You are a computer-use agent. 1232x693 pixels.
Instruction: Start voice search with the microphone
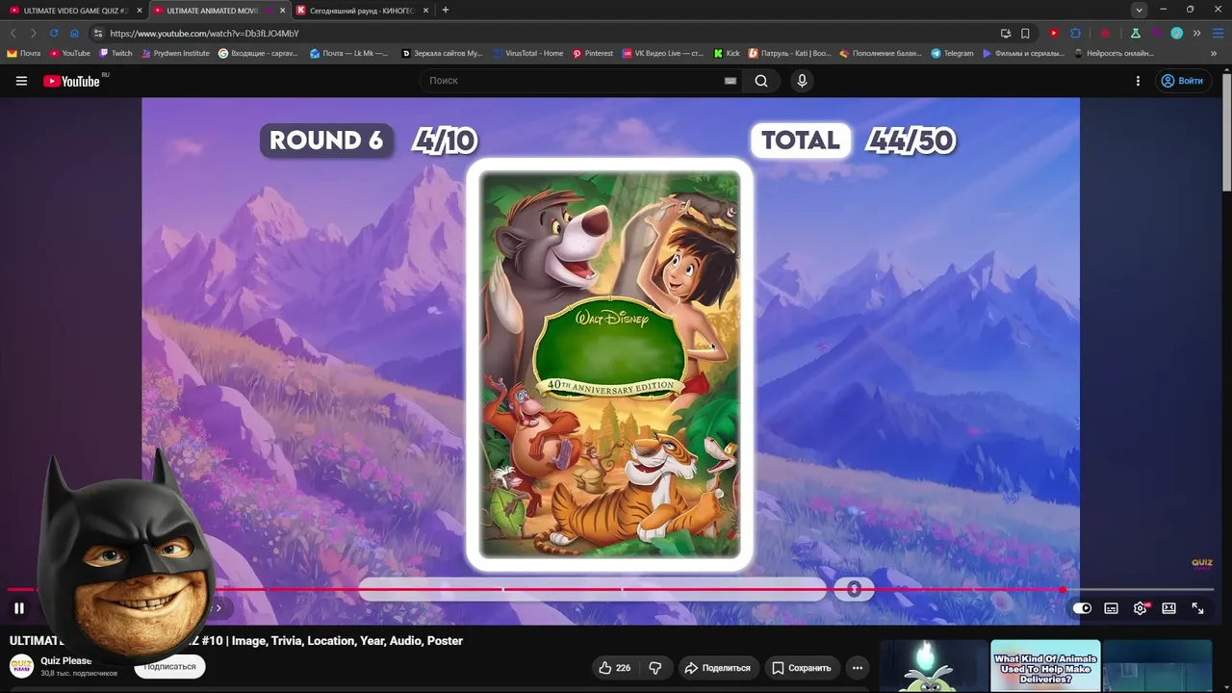(802, 81)
